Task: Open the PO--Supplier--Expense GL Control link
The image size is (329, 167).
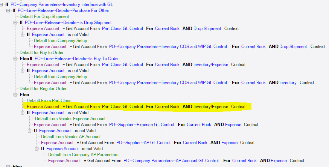Action: tap(142, 125)
